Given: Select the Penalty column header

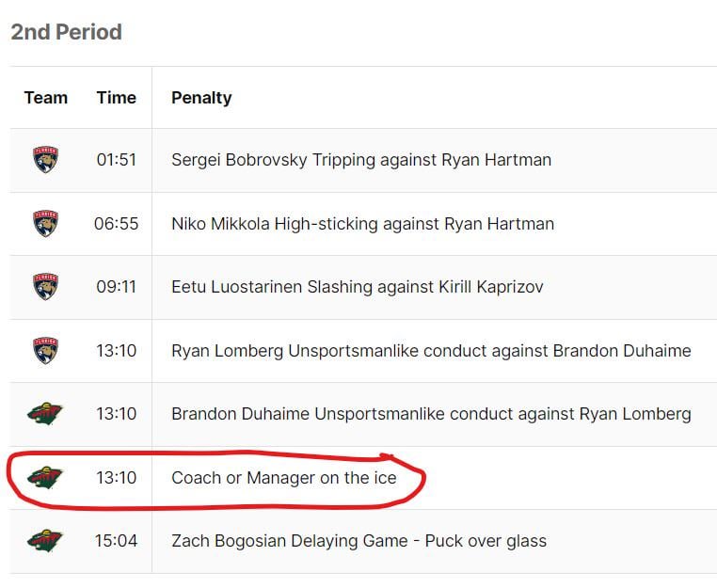Looking at the screenshot, I should [201, 98].
